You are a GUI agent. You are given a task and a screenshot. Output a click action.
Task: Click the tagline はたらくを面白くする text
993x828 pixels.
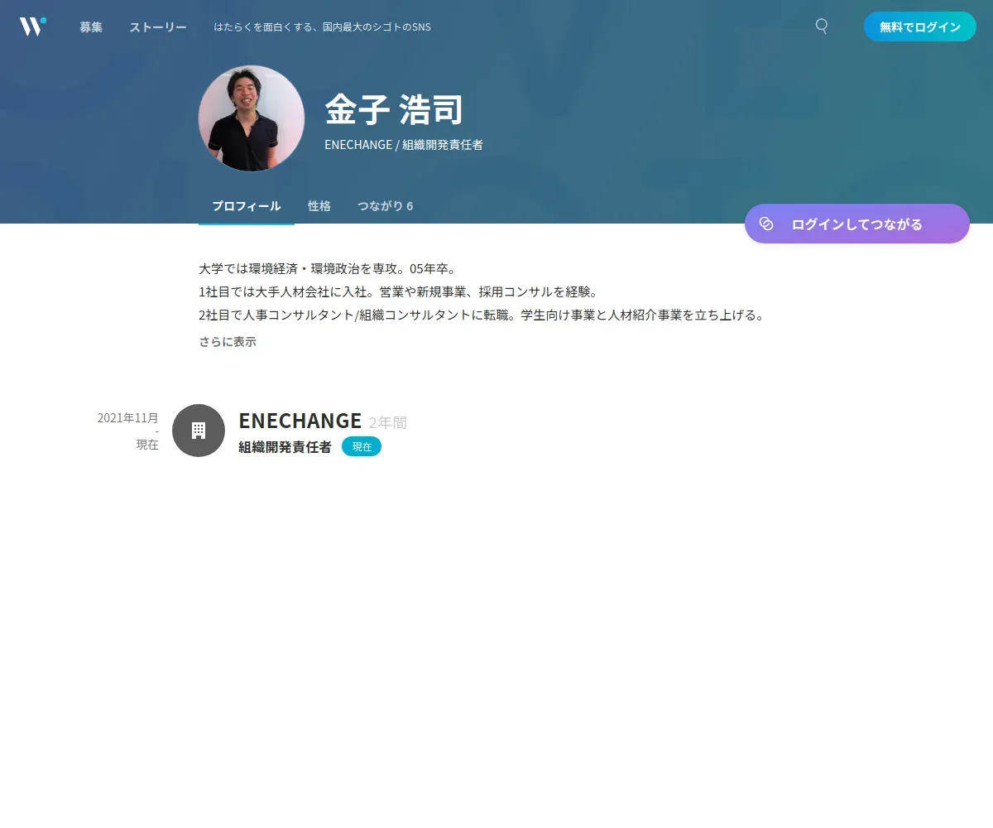(322, 27)
